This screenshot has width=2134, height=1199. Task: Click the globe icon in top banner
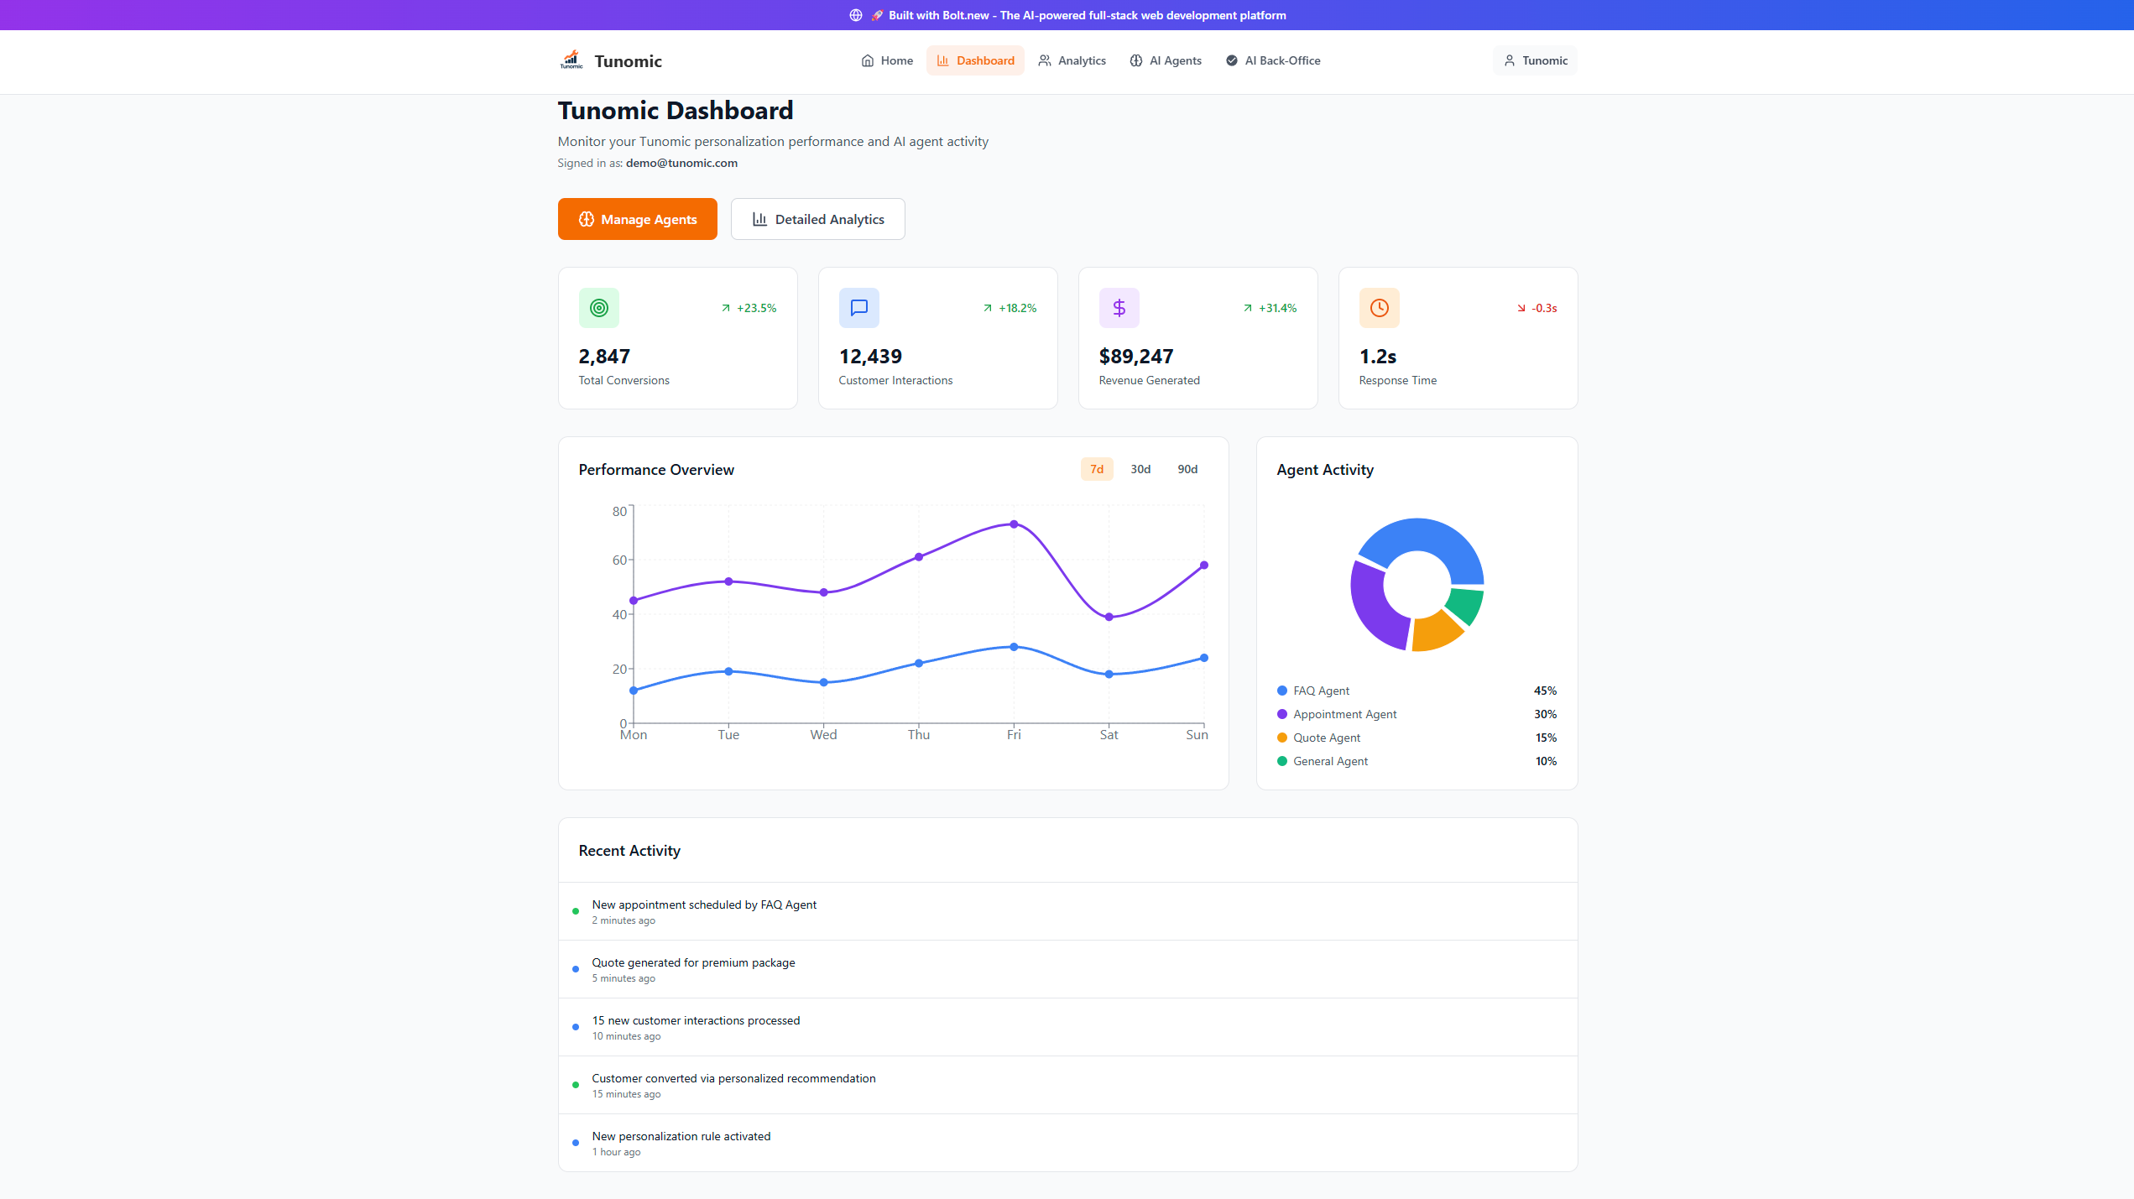tap(856, 15)
